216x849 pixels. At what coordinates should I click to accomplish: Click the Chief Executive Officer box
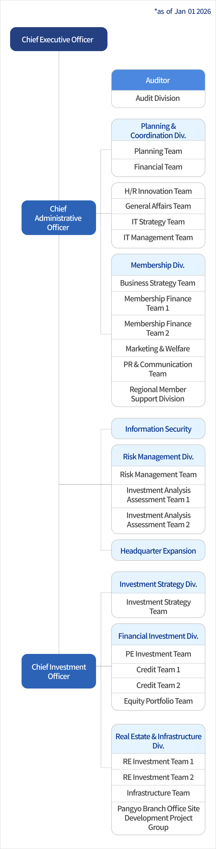pos(59,39)
